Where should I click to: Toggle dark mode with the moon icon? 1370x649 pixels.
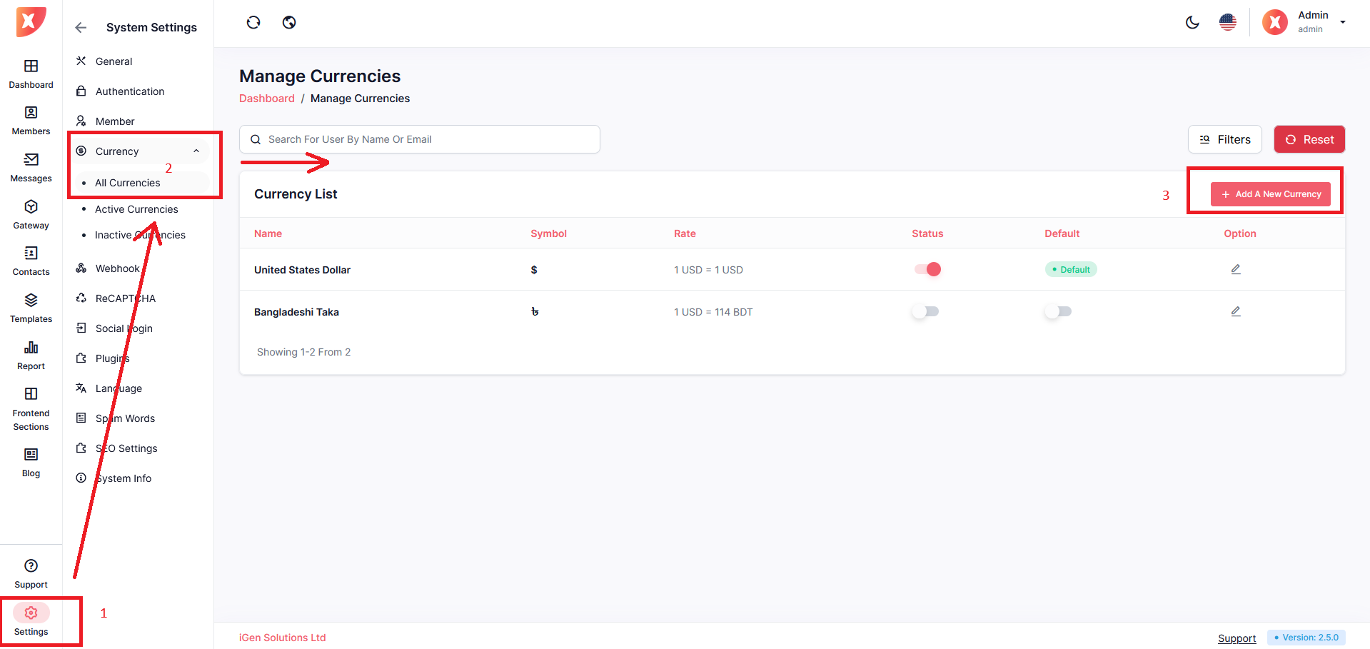pos(1192,23)
